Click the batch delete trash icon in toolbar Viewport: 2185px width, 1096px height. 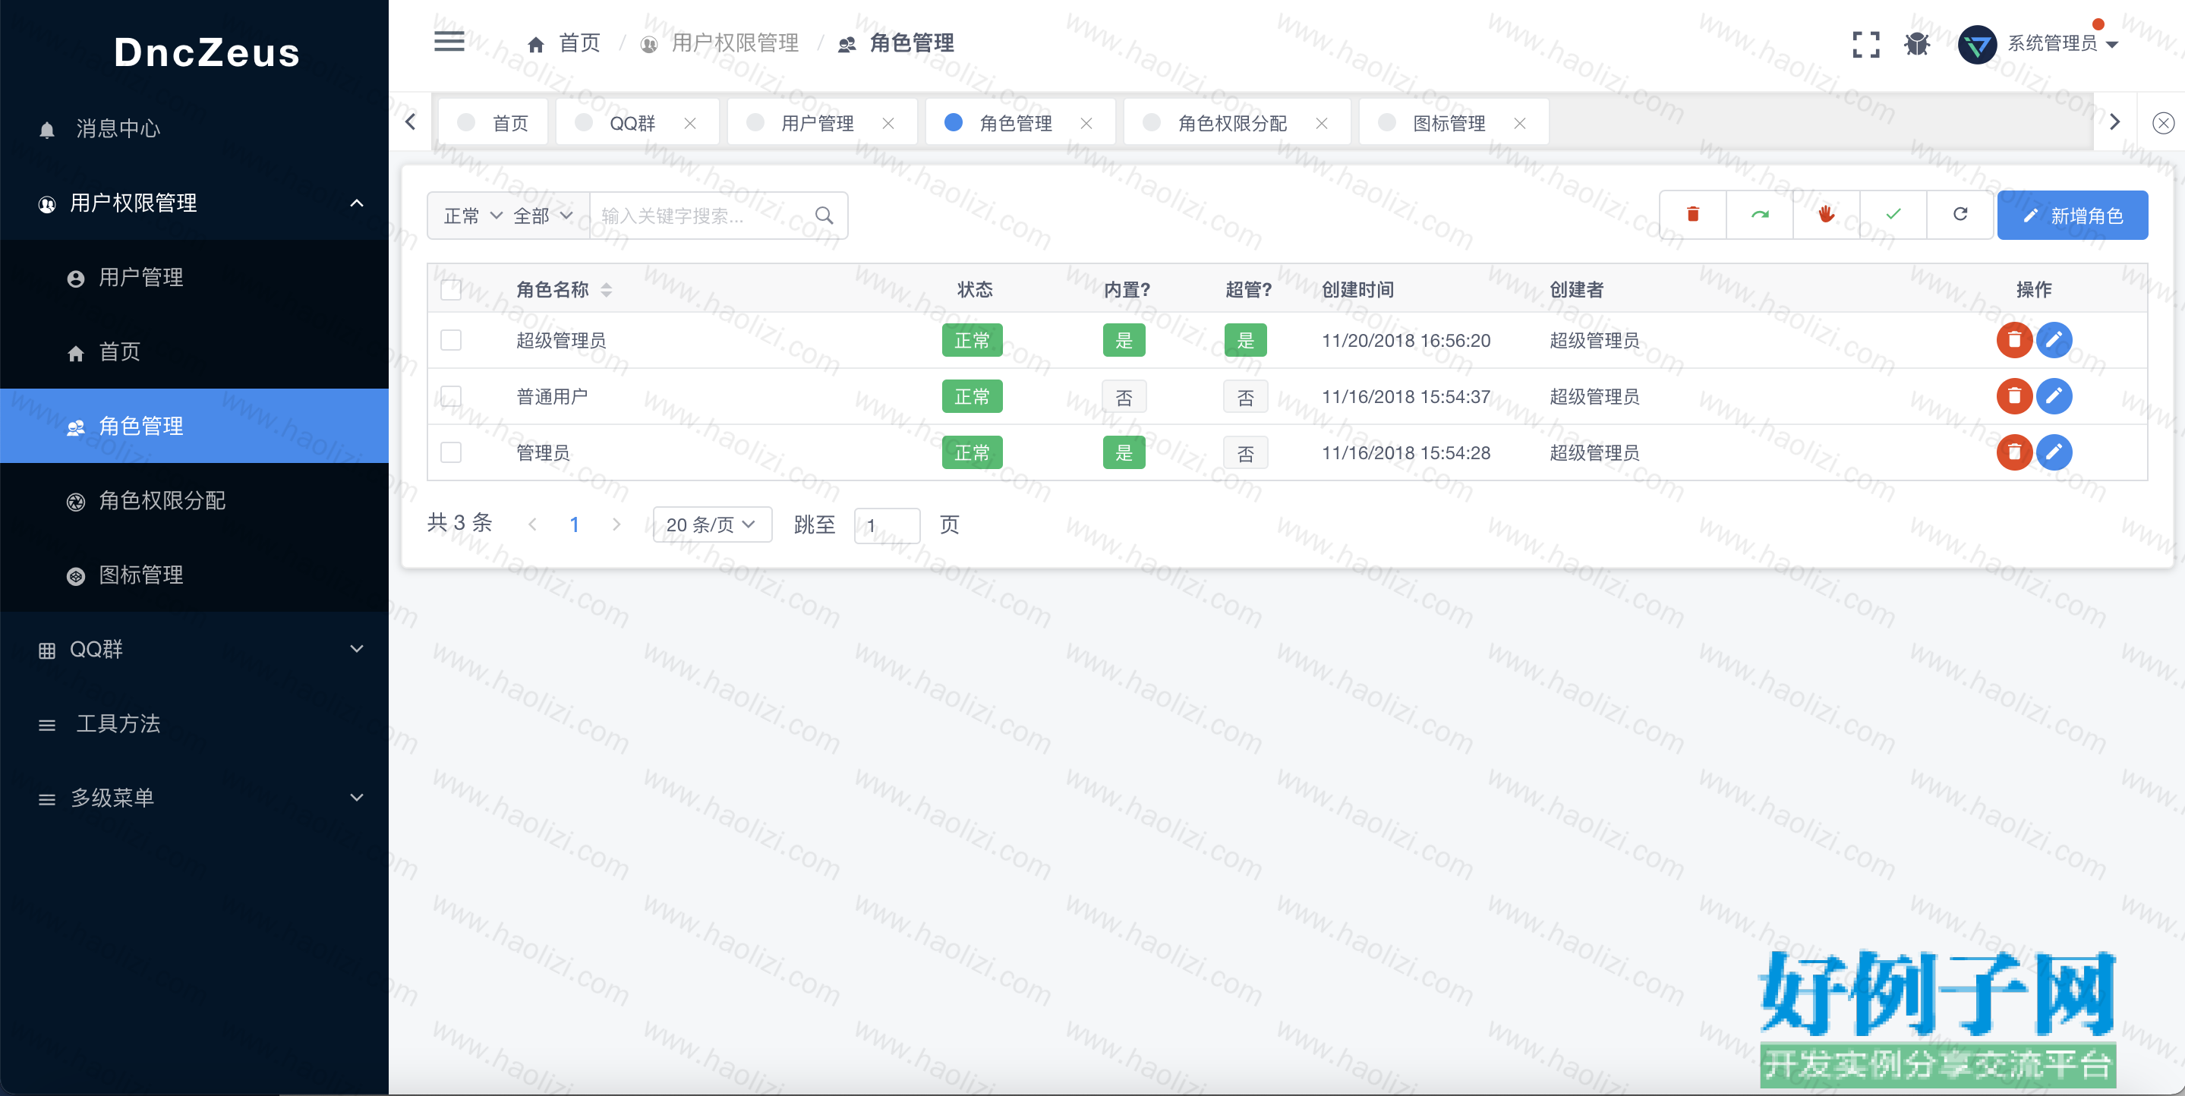pos(1692,215)
